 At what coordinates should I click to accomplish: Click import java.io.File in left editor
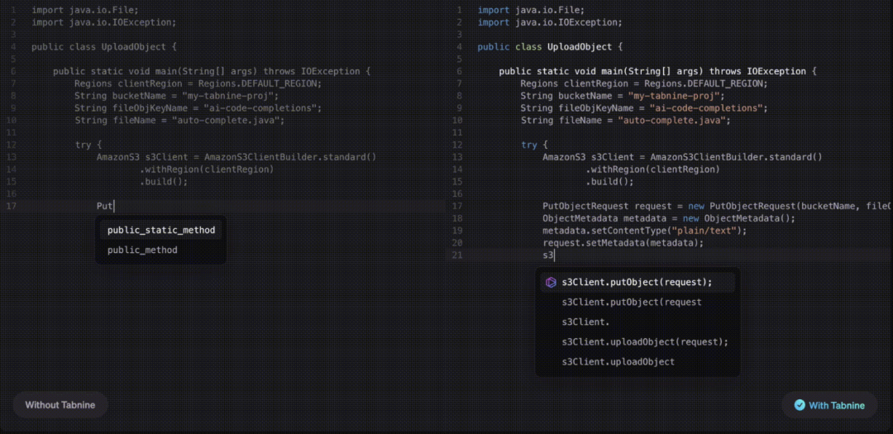pyautogui.click(x=85, y=10)
